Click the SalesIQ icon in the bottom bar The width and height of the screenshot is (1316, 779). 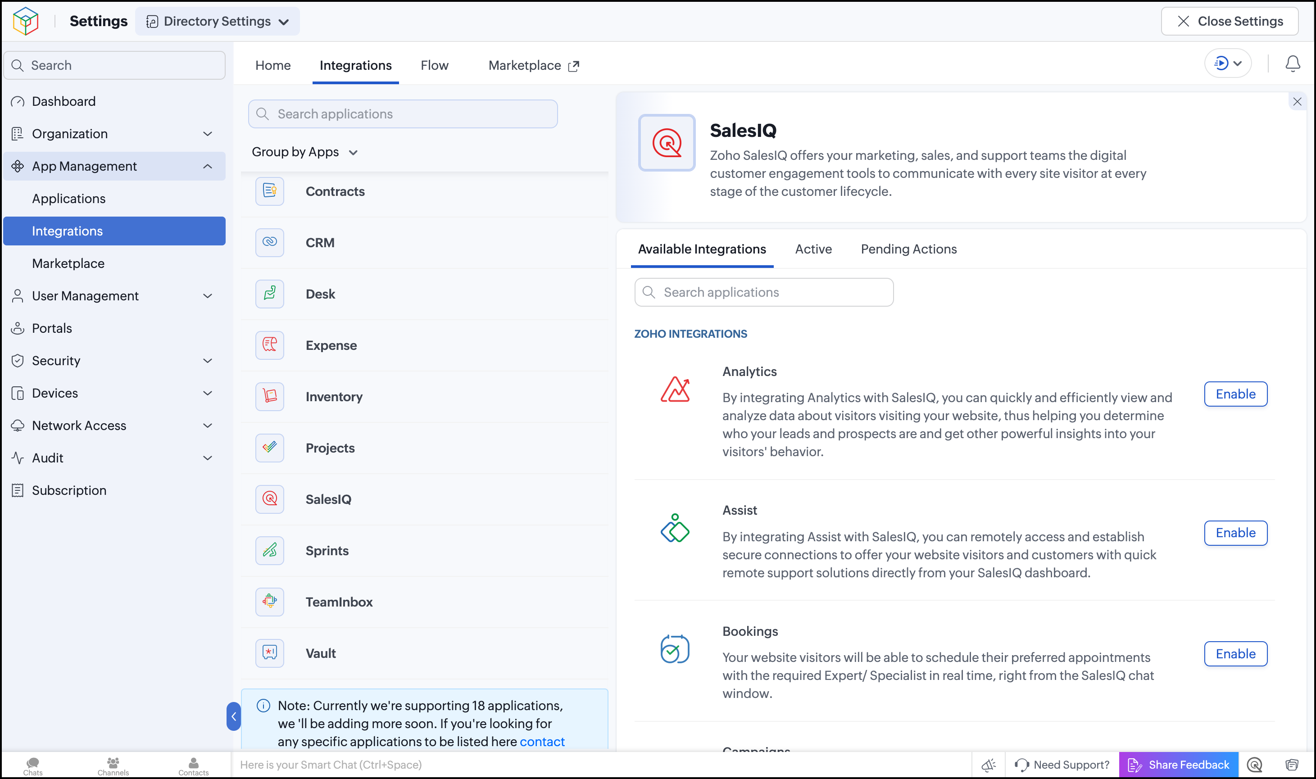point(1255,765)
